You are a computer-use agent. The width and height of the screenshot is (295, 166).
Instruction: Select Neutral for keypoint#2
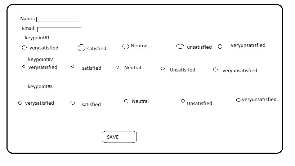[117, 67]
